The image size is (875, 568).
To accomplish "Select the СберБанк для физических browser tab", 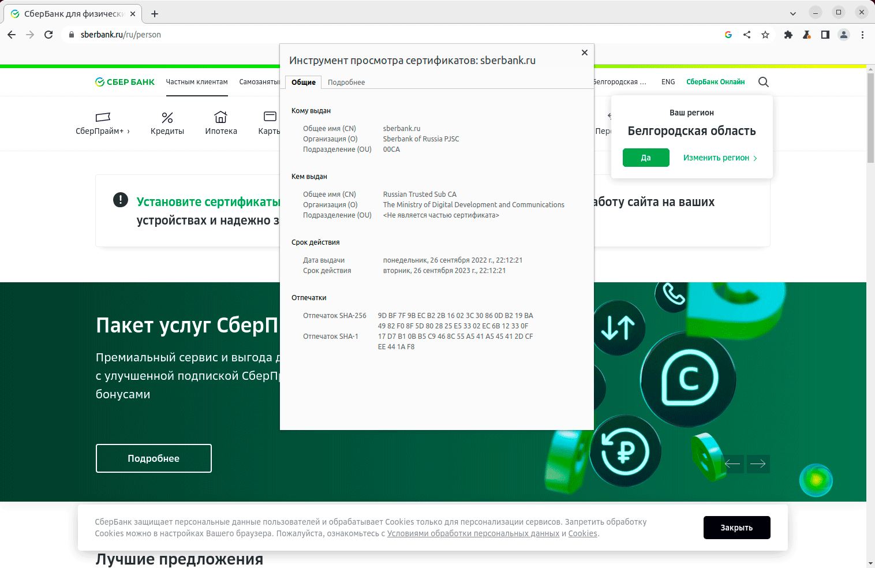I will click(73, 14).
